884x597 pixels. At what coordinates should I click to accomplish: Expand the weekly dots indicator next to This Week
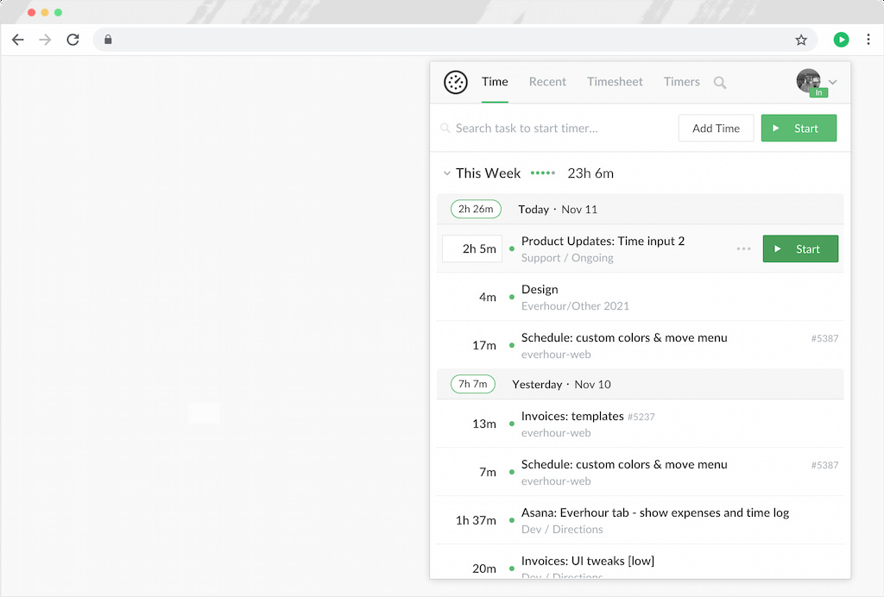point(543,173)
